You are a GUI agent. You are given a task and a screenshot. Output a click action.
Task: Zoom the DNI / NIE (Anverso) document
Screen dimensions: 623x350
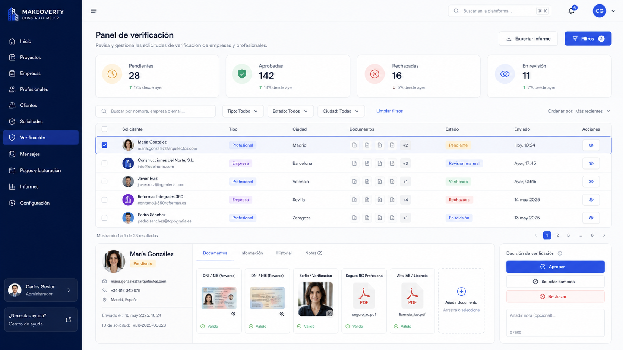point(233,314)
